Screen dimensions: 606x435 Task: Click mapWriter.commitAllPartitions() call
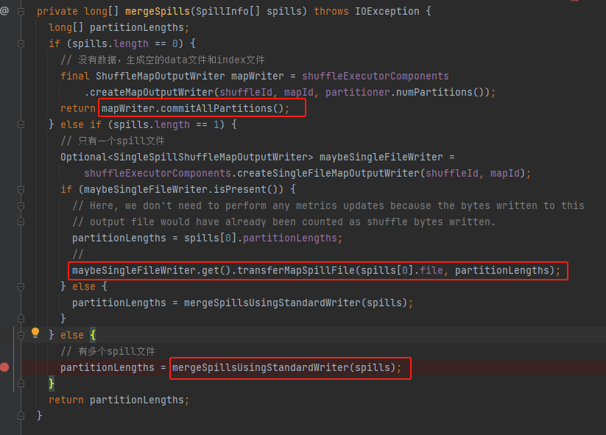pos(192,108)
